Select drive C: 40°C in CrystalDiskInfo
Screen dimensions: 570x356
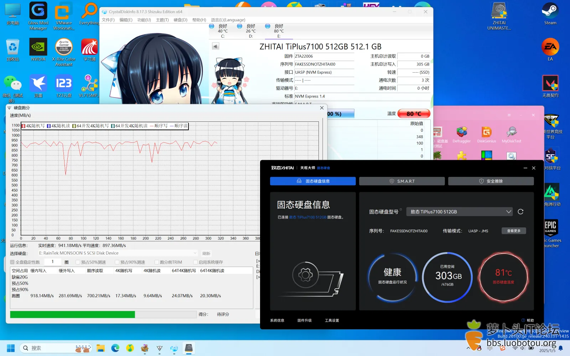click(222, 31)
